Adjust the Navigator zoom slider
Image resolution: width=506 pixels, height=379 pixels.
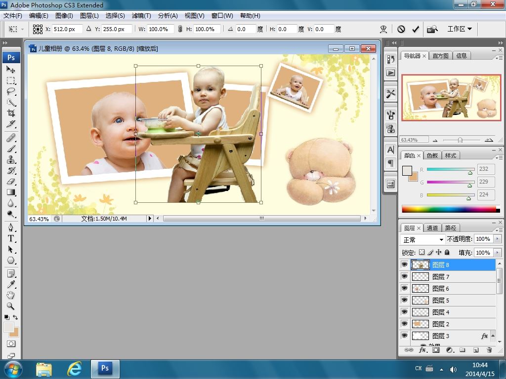[x=461, y=140]
